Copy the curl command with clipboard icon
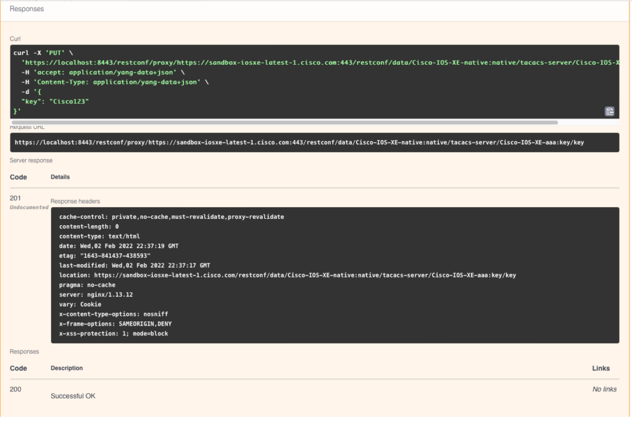The image size is (632, 428). tap(609, 111)
